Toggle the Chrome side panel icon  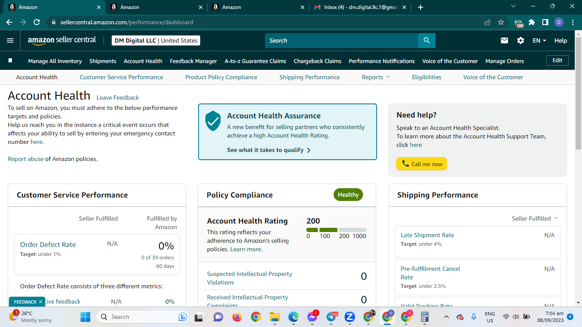pos(545,22)
